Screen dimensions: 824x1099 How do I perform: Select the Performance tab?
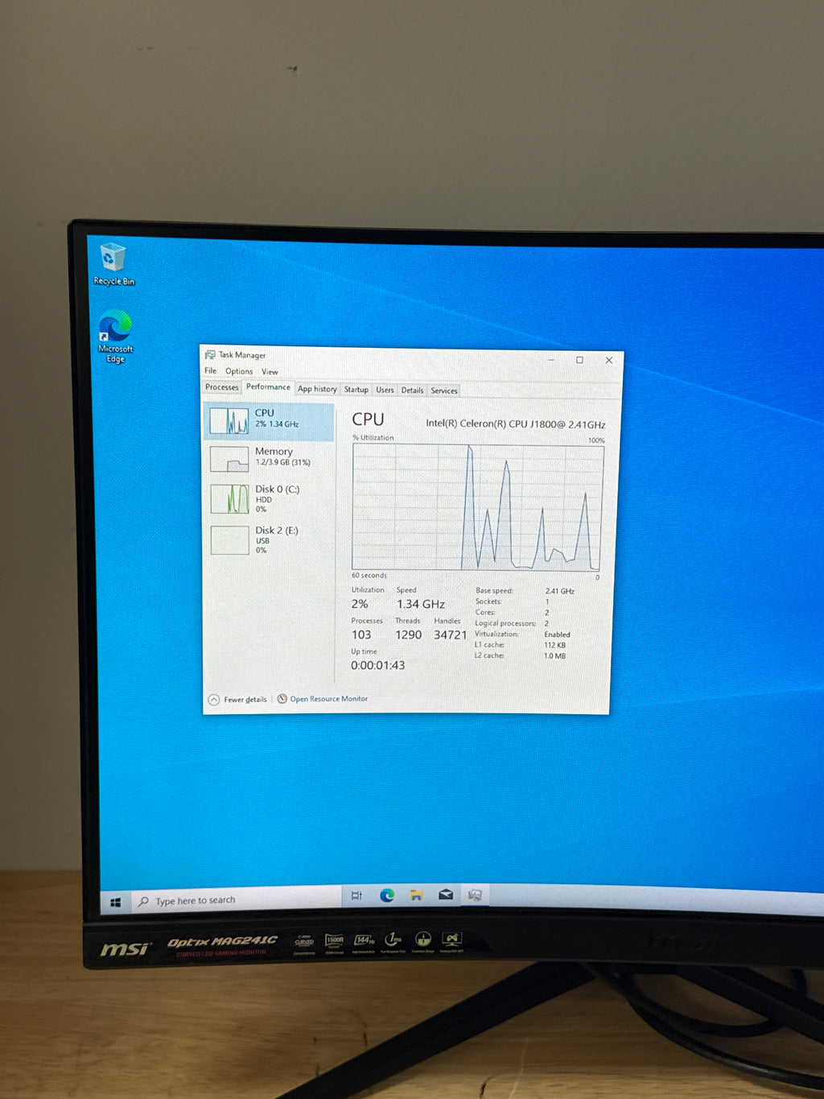coord(268,387)
